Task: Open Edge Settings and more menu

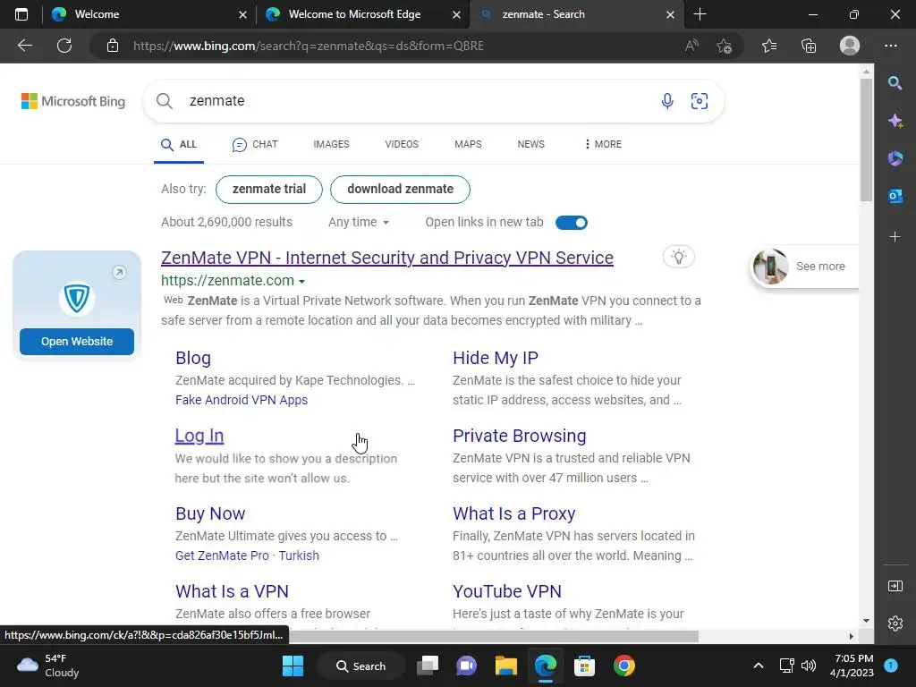Action: click(891, 46)
